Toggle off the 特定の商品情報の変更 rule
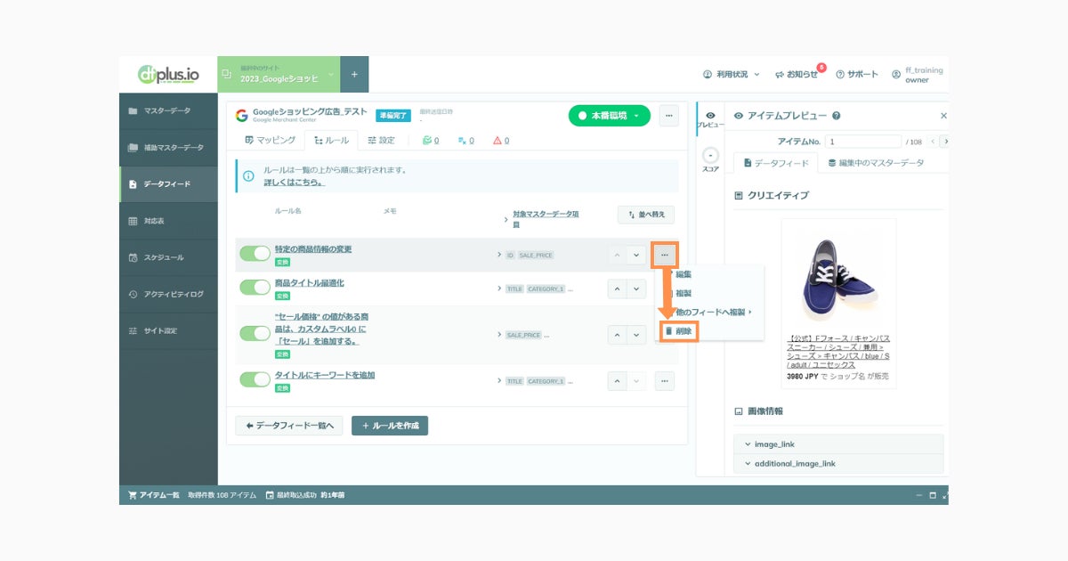Screen dimensions: 1068x561 (x=255, y=254)
